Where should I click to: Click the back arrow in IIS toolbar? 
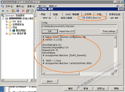3,11
